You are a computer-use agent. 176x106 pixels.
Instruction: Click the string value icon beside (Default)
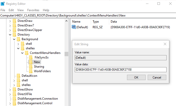tap(74, 27)
